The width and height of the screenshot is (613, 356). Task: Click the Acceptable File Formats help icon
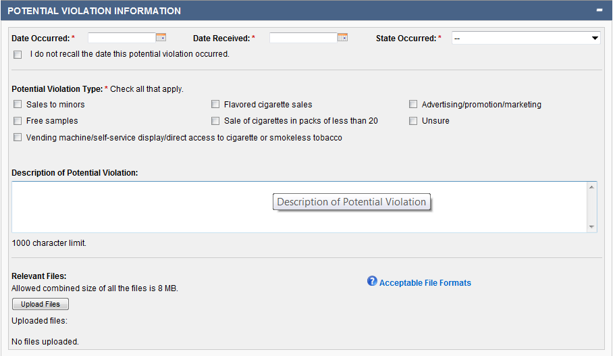coord(372,281)
